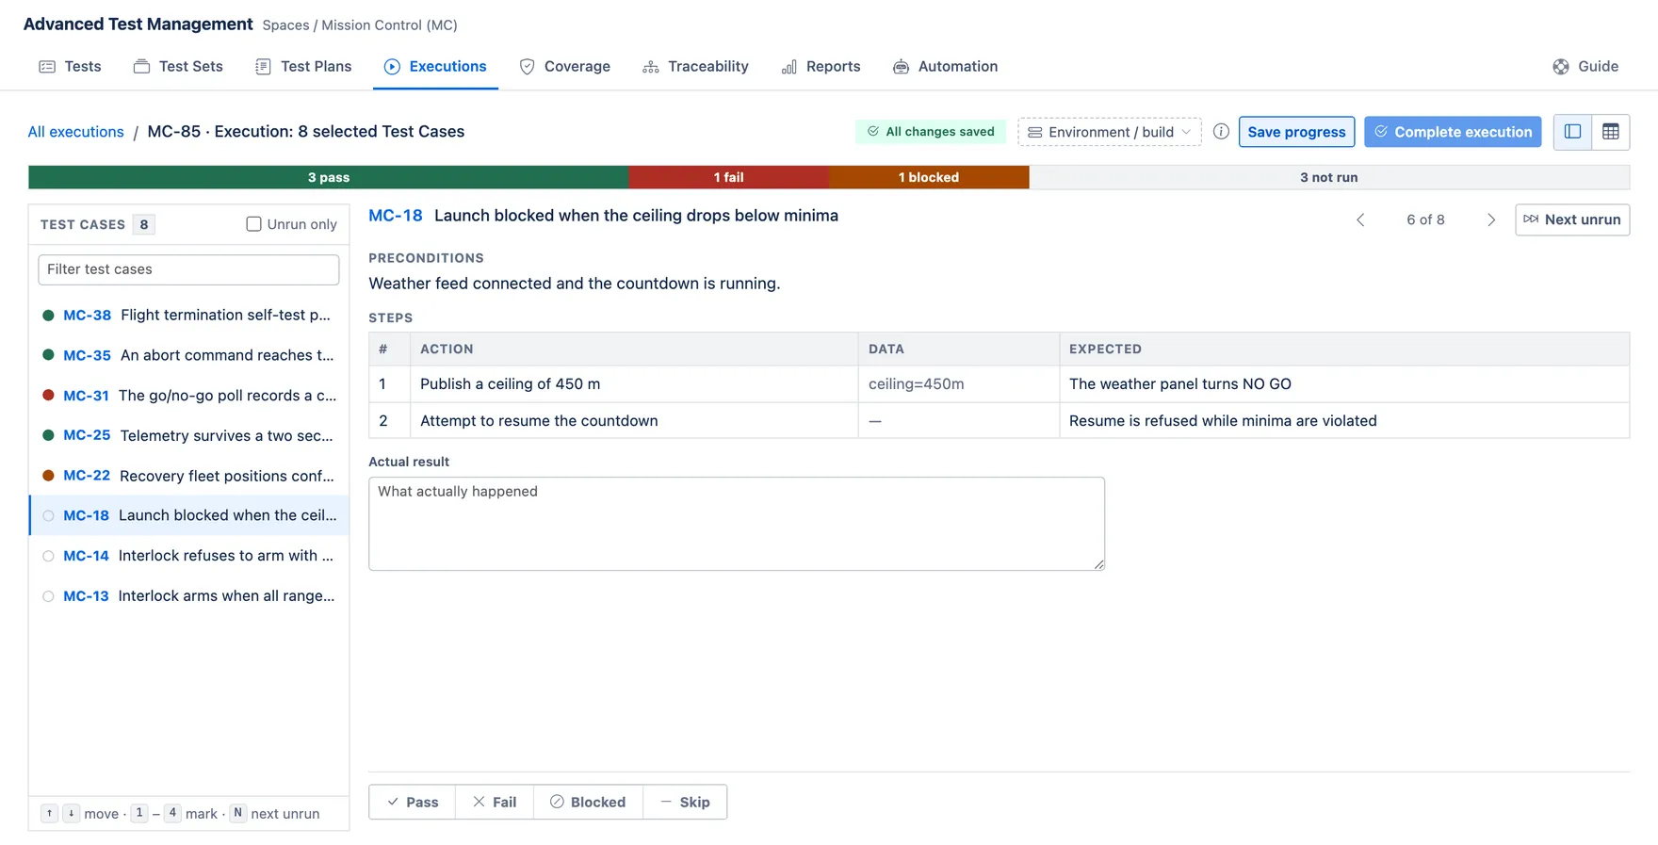
Task: Click the Automation robot icon
Action: click(x=901, y=67)
